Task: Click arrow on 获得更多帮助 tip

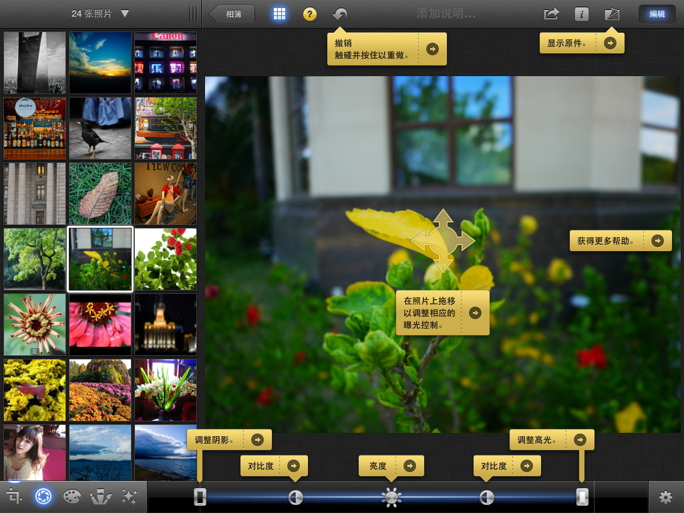Action: 659,240
